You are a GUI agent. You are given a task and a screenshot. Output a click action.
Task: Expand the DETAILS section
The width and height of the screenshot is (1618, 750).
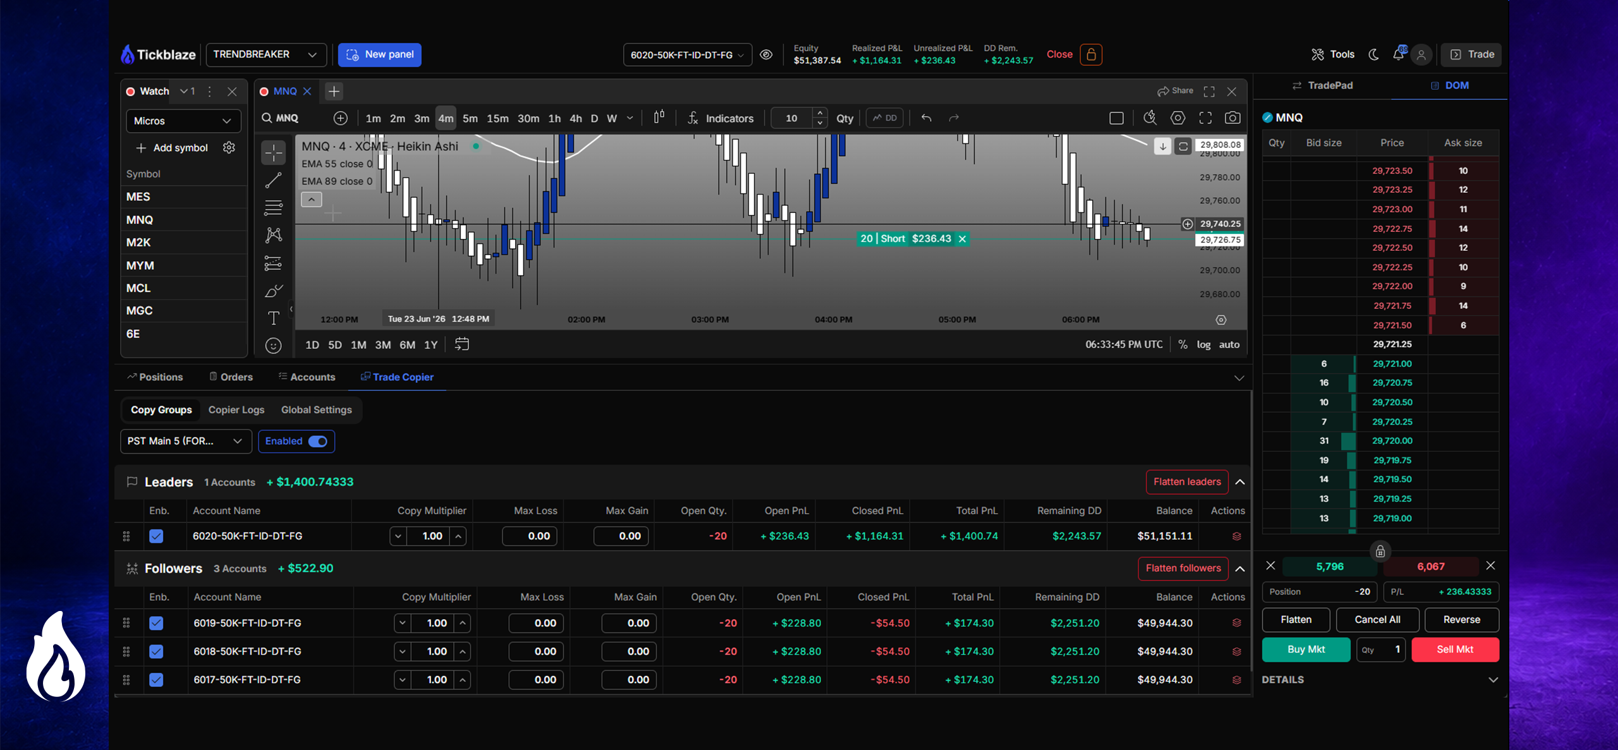pyautogui.click(x=1380, y=680)
